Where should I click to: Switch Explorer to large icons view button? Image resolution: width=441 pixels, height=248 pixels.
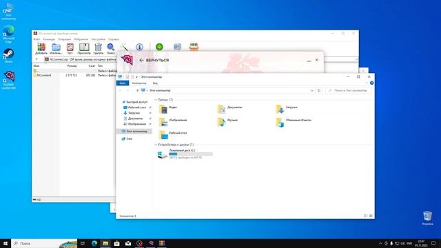pos(371,216)
